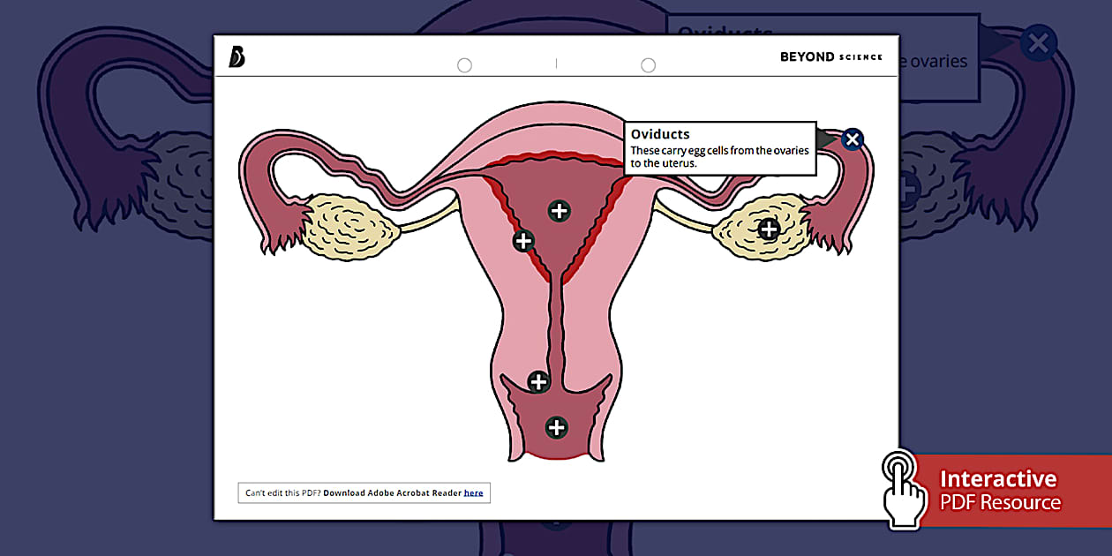The height and width of the screenshot is (556, 1112).
Task: Expand the plus marker in the vagina
Action: click(556, 428)
